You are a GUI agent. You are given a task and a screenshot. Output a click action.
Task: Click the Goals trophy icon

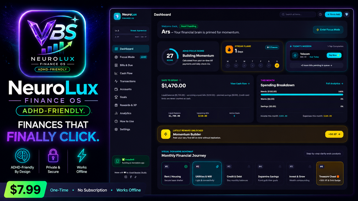click(x=116, y=97)
